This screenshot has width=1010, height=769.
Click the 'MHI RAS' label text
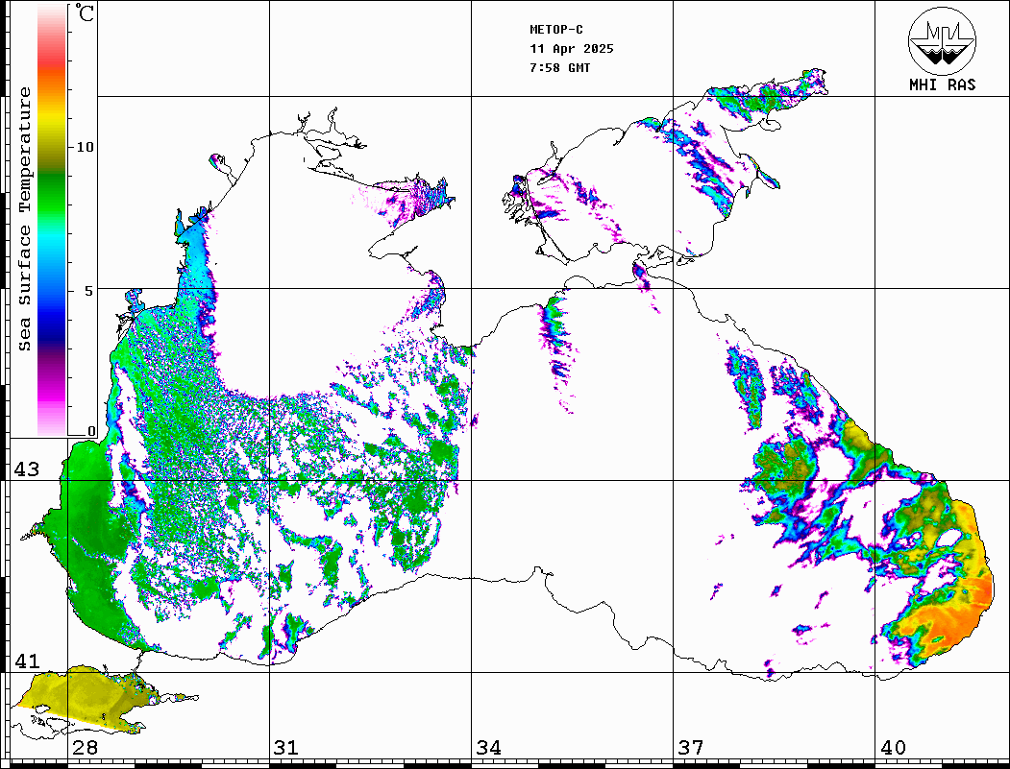pyautogui.click(x=943, y=84)
